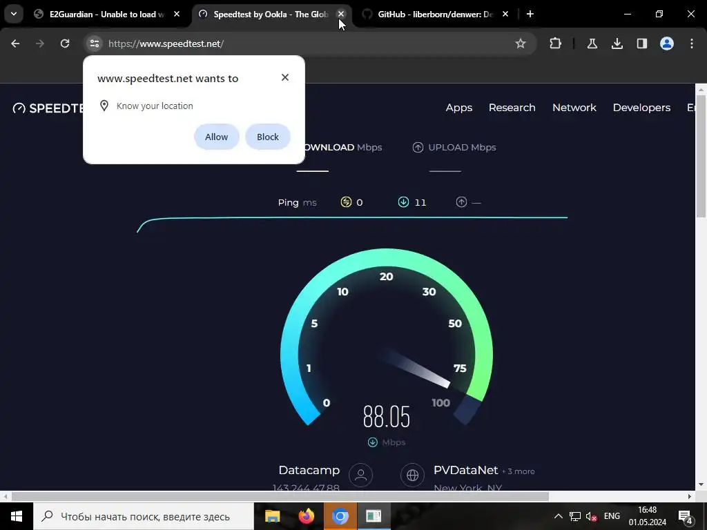Viewport: 707px width, 530px height.
Task: Open the Apps menu on Speedtest
Action: tap(459, 108)
